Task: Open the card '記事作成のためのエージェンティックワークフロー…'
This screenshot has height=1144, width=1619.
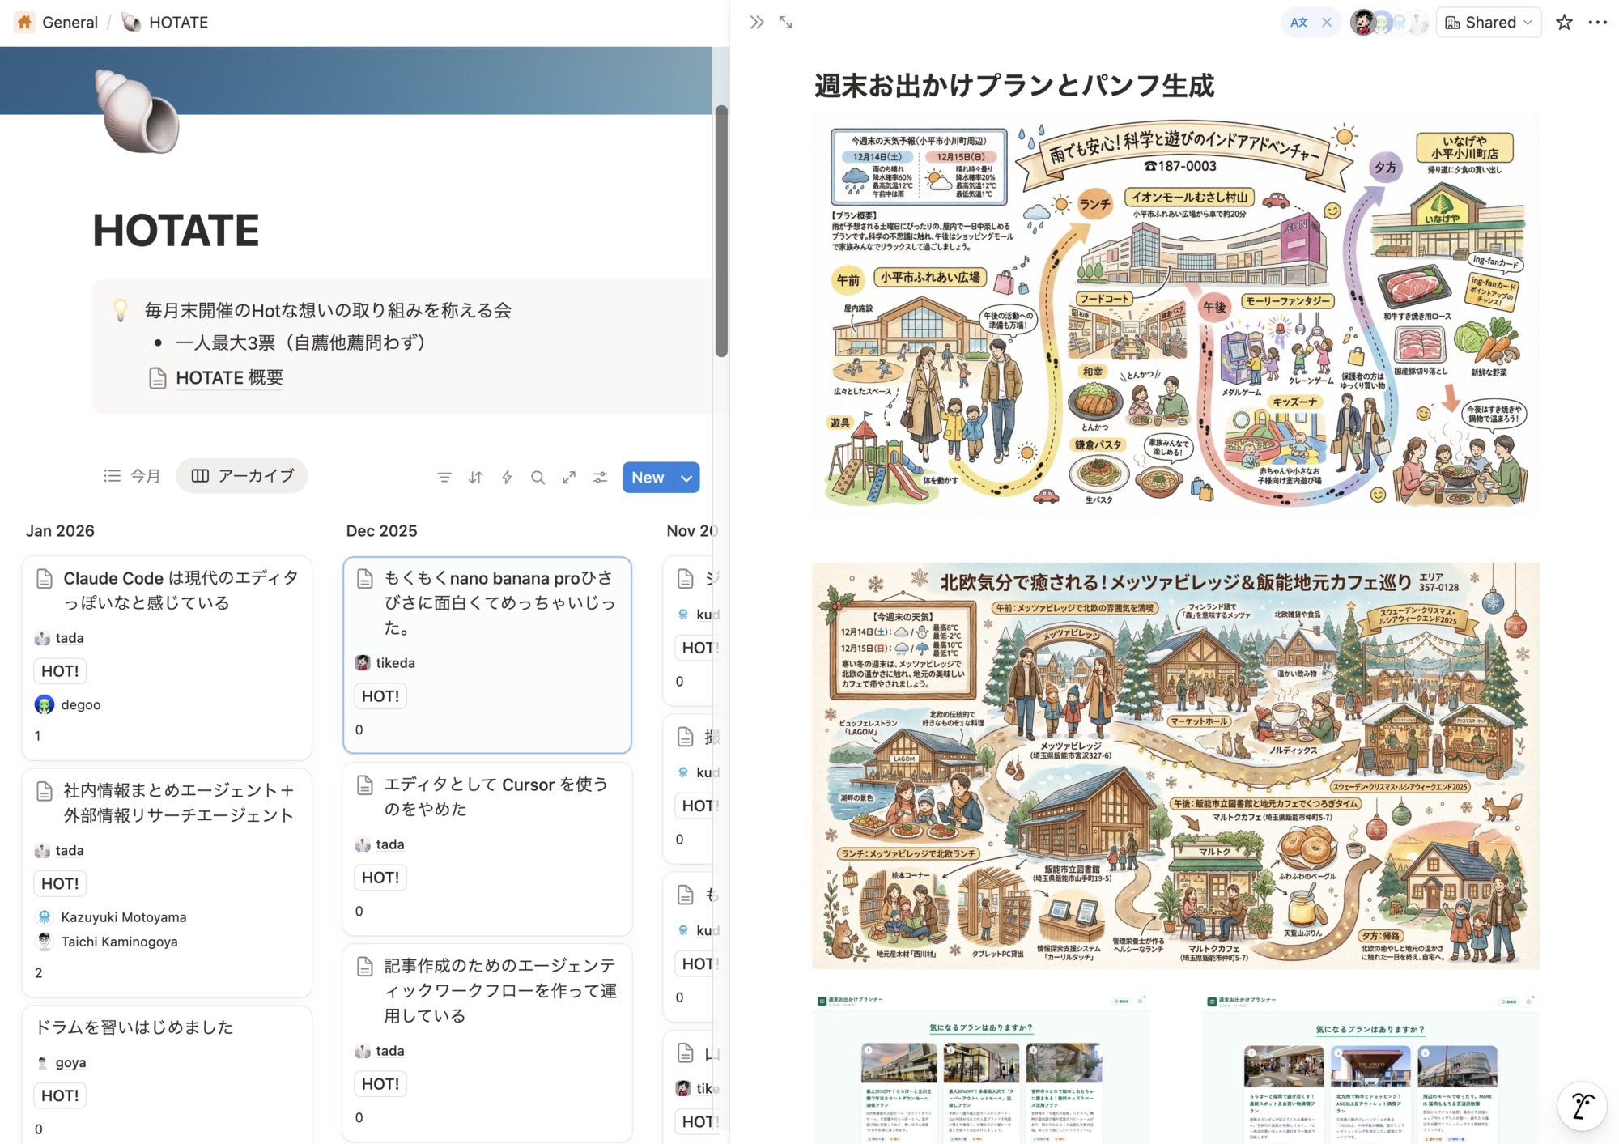Action: coord(487,1043)
